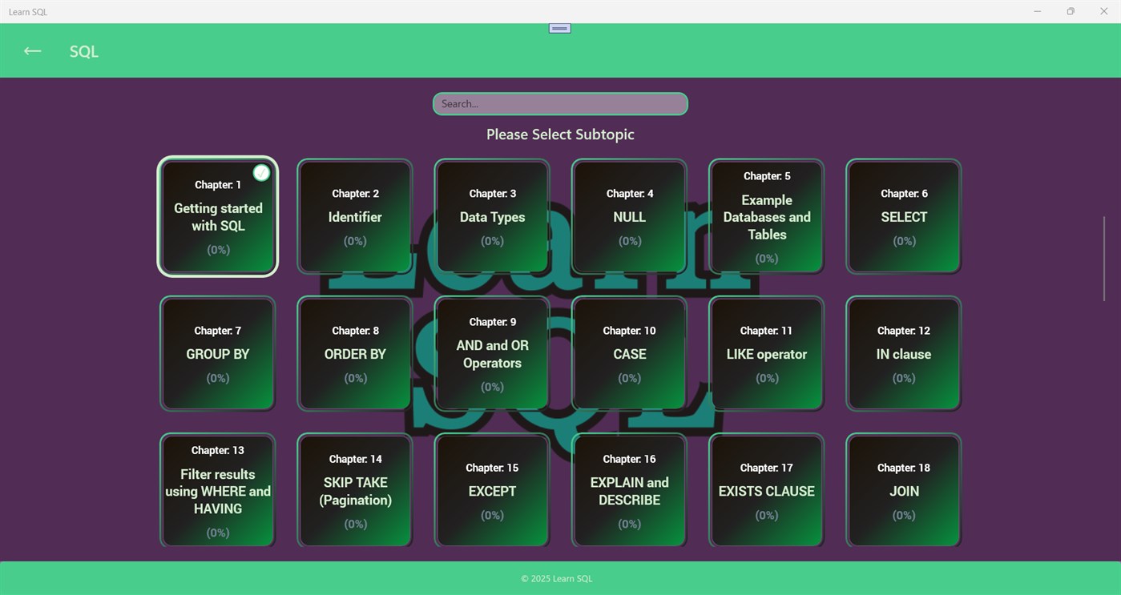Open the JOIN chapter card

coord(903,490)
